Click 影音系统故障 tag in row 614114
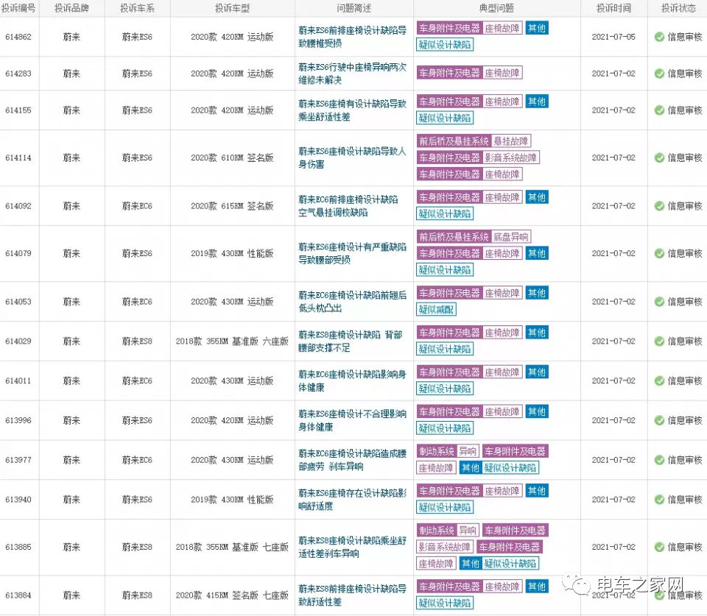Screen dimensions: 707x616 (x=511, y=157)
